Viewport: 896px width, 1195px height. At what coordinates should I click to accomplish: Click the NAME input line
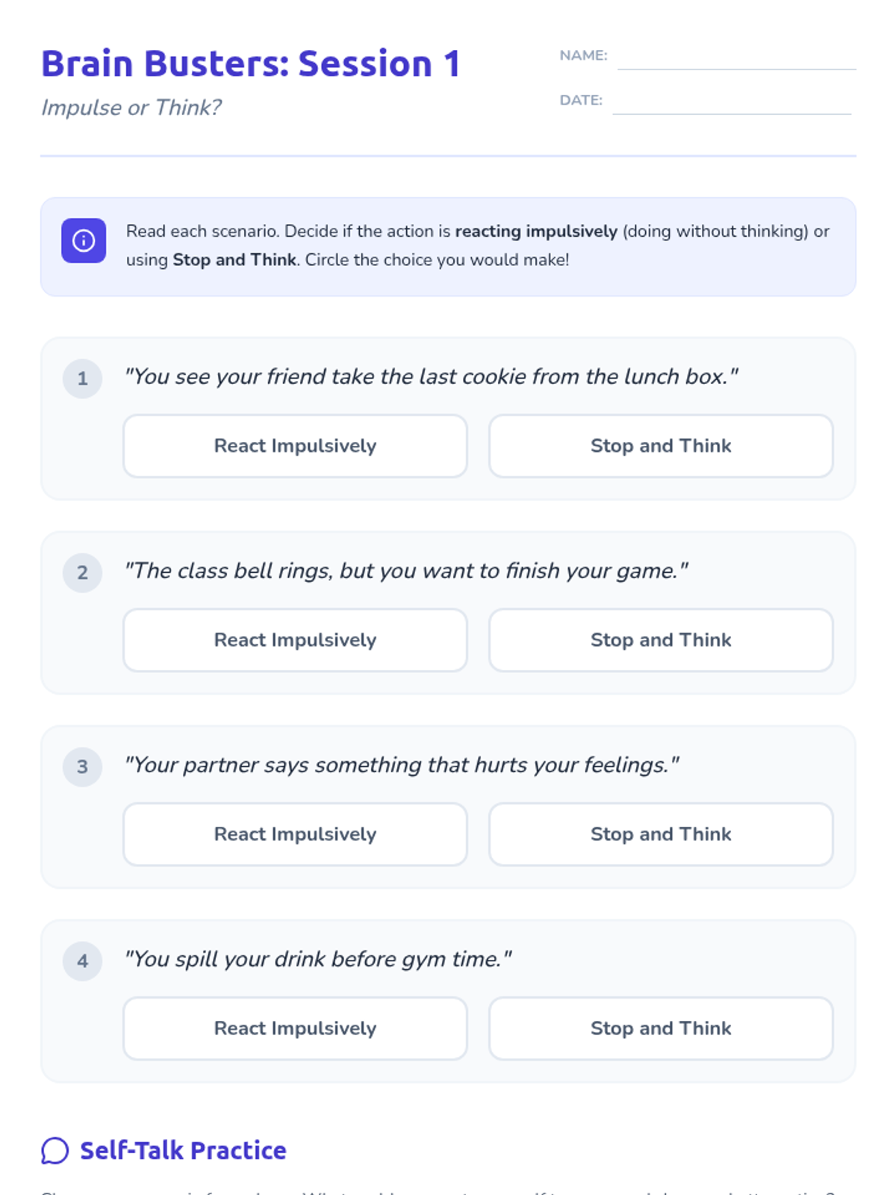(736, 57)
